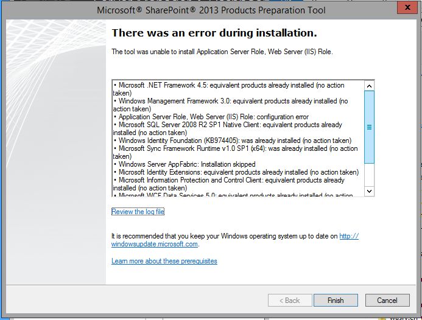The width and height of the screenshot is (422, 320).
Task: Select the Microsoft .NET Framework 4.5 line
Action: [x=229, y=89]
